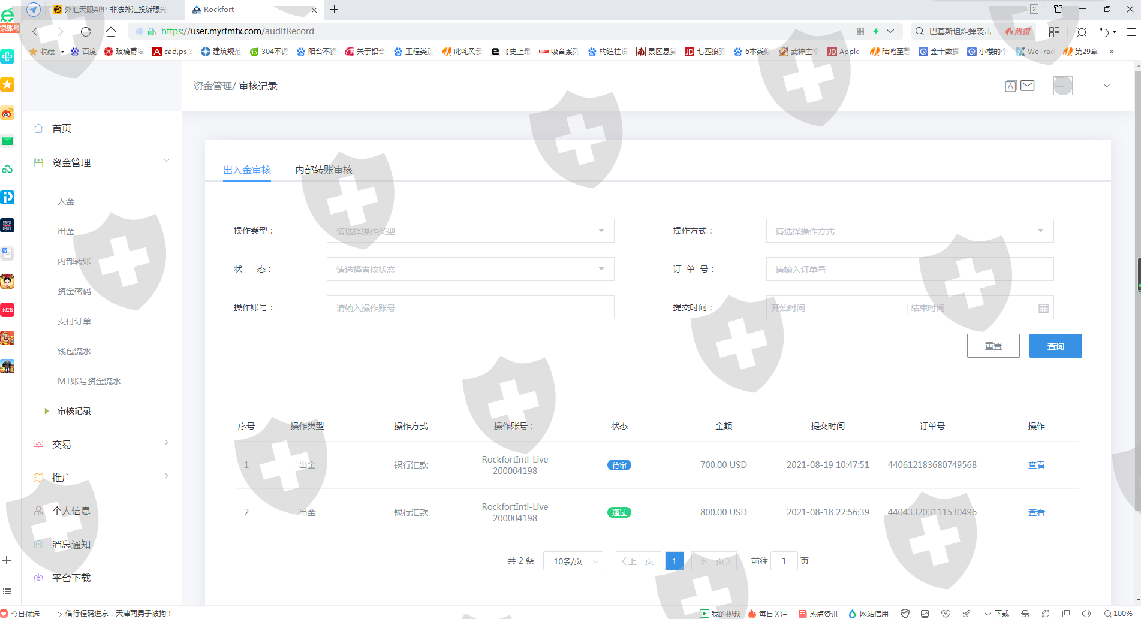Reload the page with refresh icon

click(x=86, y=31)
